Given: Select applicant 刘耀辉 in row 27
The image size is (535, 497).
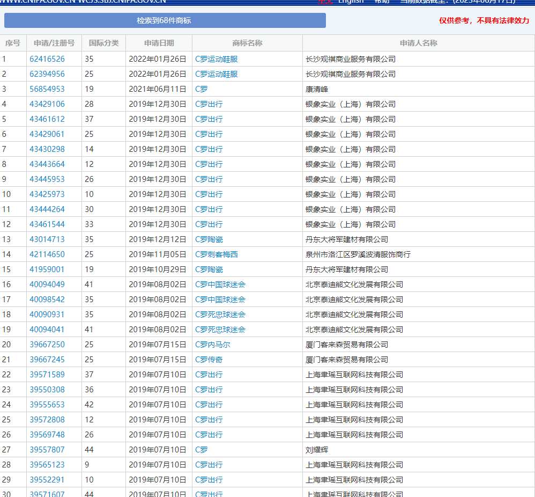Looking at the screenshot, I should [x=317, y=450].
